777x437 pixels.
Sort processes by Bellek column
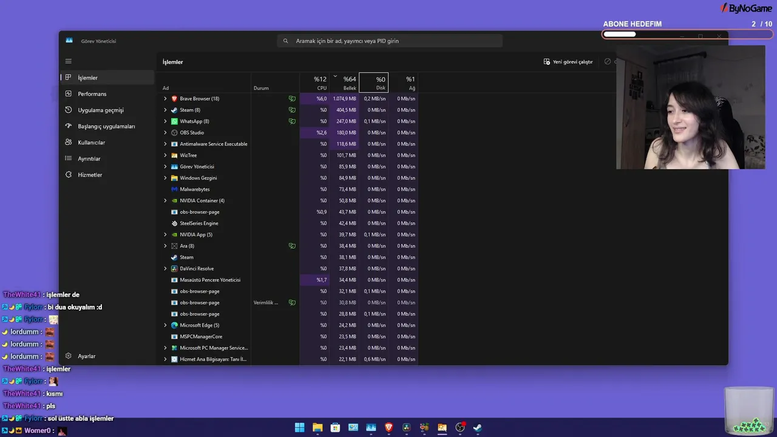[x=344, y=83]
